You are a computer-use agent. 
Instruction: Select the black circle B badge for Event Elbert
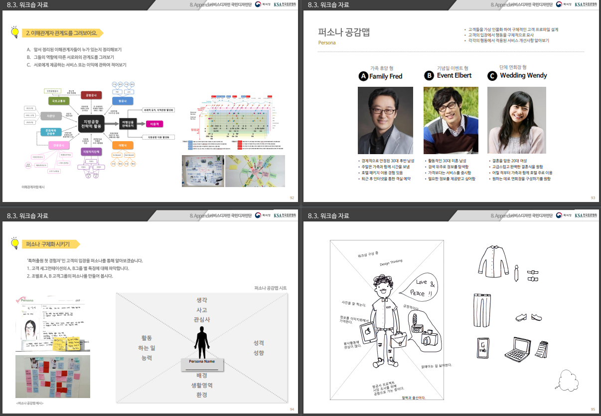(x=429, y=76)
